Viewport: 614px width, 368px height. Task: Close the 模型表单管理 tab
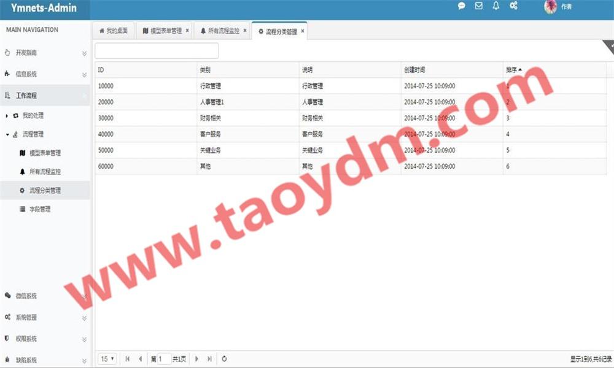187,30
